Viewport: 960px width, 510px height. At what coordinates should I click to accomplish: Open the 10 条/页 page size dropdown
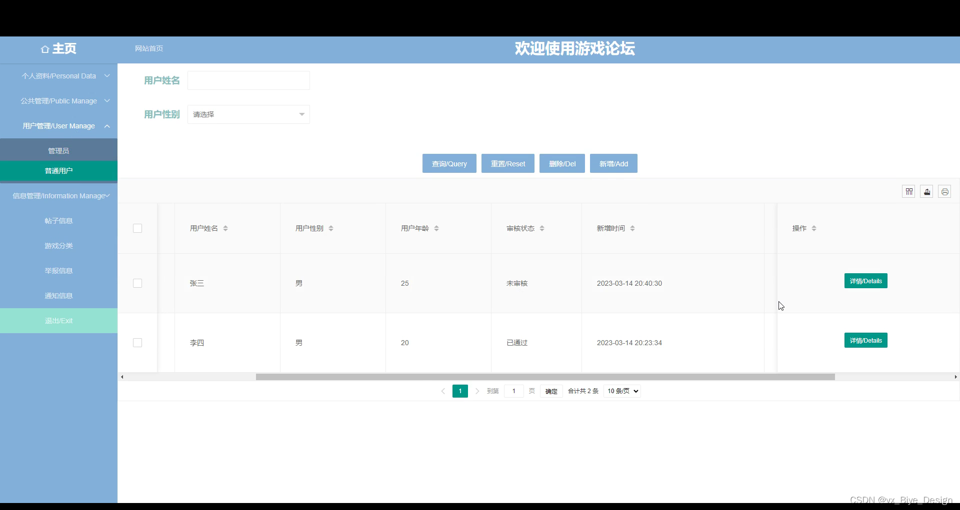[x=622, y=391]
